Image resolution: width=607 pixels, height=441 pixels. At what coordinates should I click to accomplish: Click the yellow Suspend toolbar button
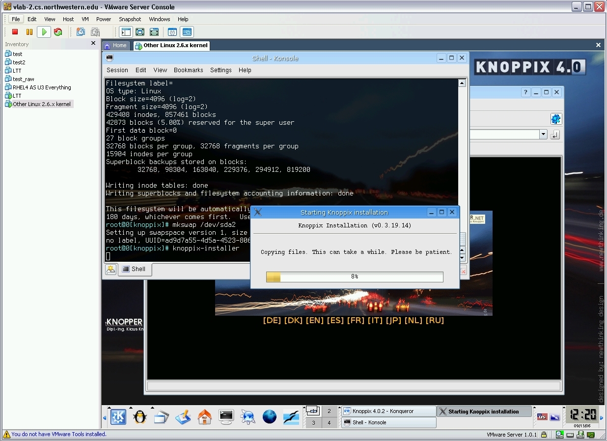[29, 32]
